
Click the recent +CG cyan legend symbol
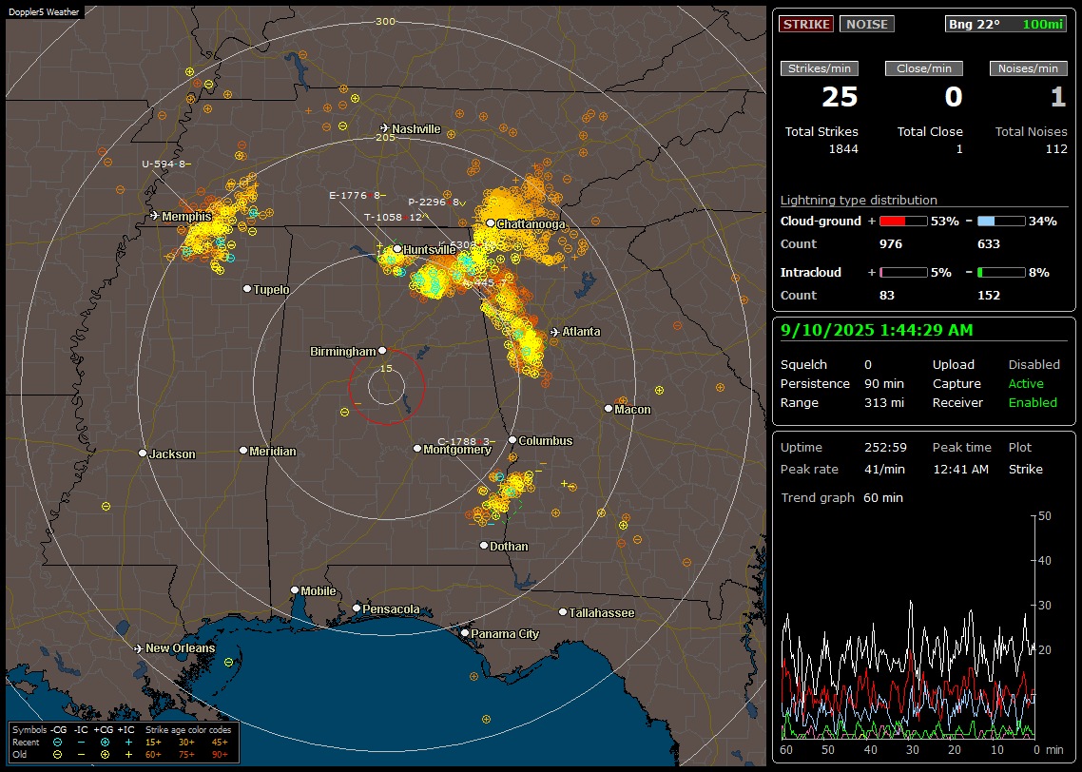click(x=105, y=743)
